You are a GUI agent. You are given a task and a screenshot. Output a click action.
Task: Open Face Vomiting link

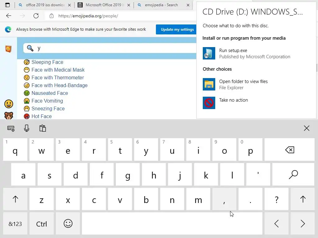click(47, 101)
